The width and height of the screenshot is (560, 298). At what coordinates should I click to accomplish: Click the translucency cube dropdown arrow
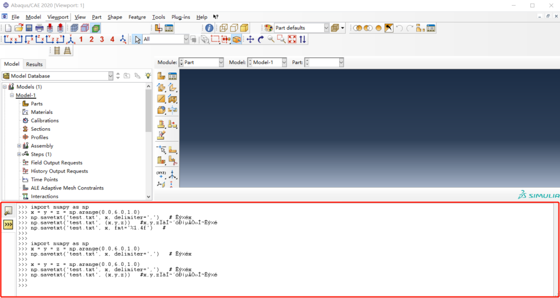(x=343, y=28)
